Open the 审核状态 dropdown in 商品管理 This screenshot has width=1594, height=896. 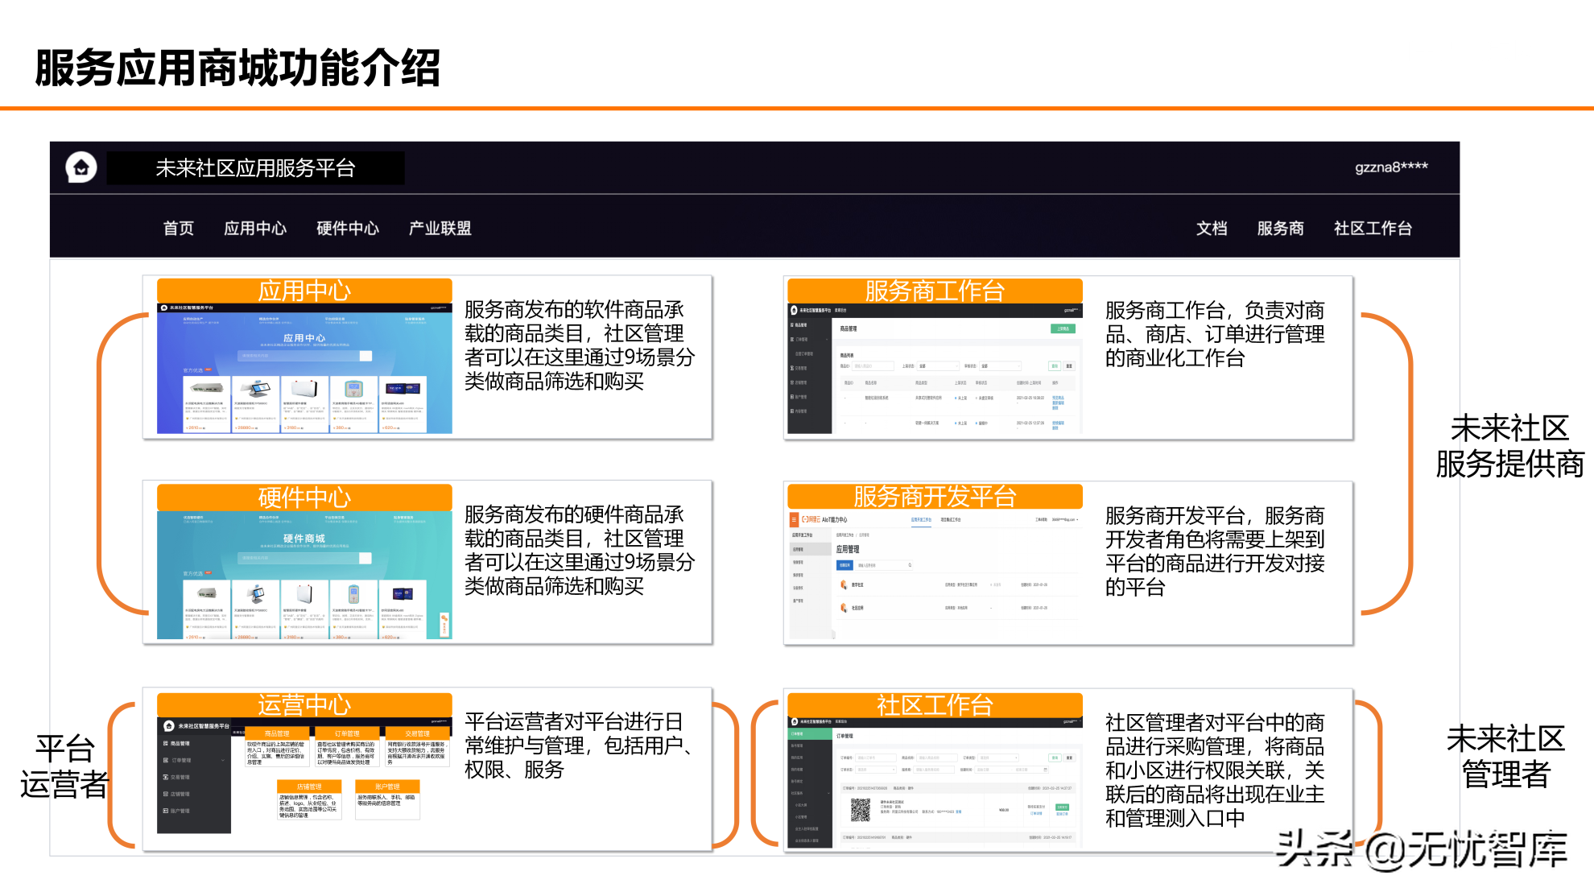1000,365
